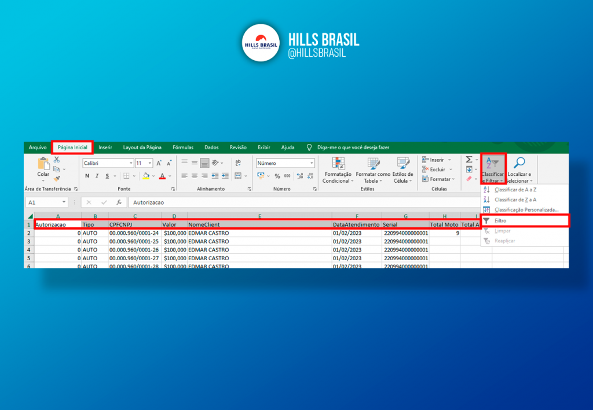Switch to the Dados tab
This screenshot has height=410, width=593.
(211, 147)
